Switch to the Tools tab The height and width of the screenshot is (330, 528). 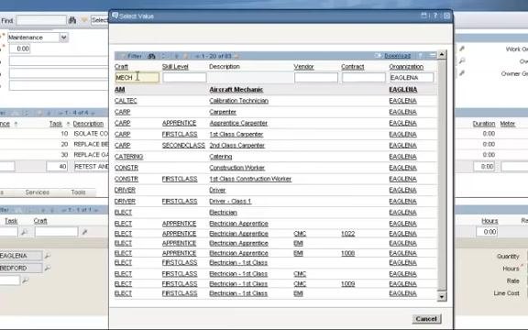tap(78, 192)
